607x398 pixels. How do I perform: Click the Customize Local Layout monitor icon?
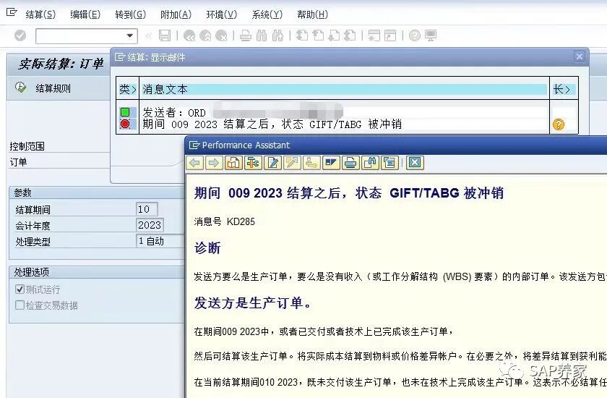pyautogui.click(x=431, y=35)
